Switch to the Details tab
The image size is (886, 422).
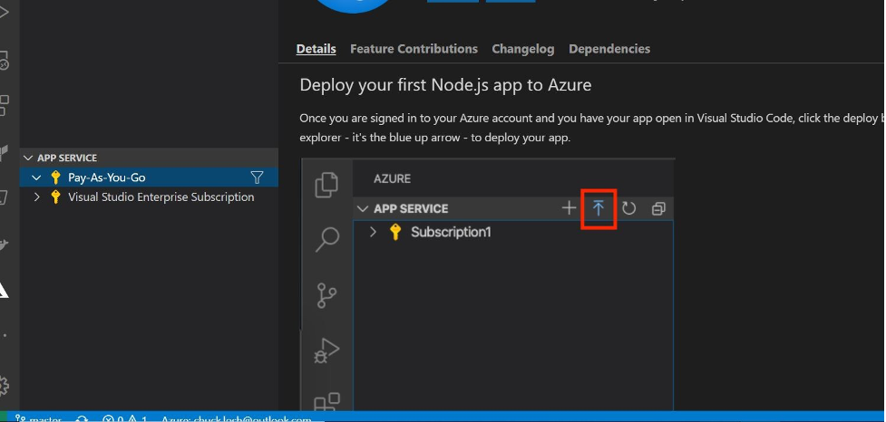316,49
